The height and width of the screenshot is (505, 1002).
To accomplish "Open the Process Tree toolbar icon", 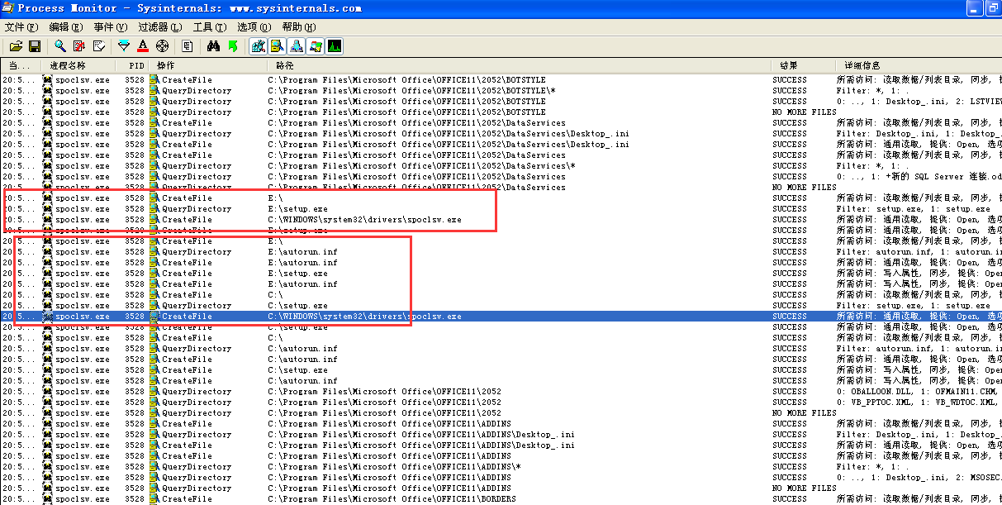I will [188, 46].
